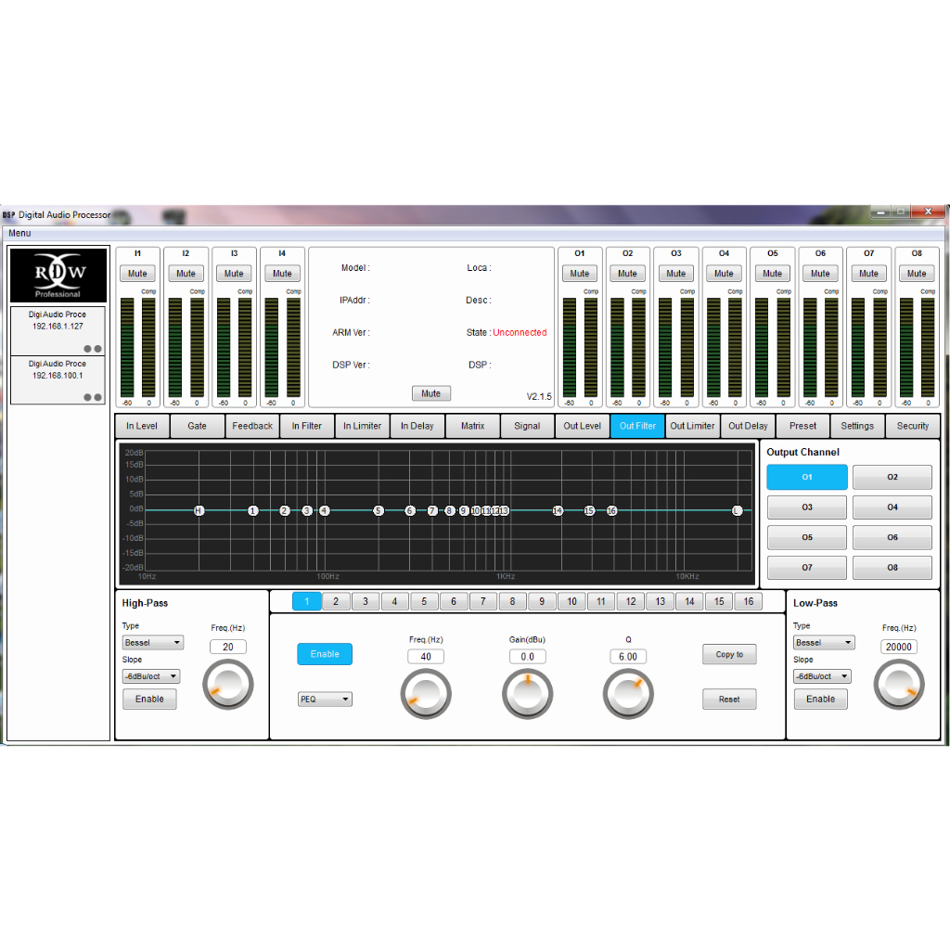The width and height of the screenshot is (950, 950).
Task: Click the Copy to button
Action: pyautogui.click(x=729, y=654)
